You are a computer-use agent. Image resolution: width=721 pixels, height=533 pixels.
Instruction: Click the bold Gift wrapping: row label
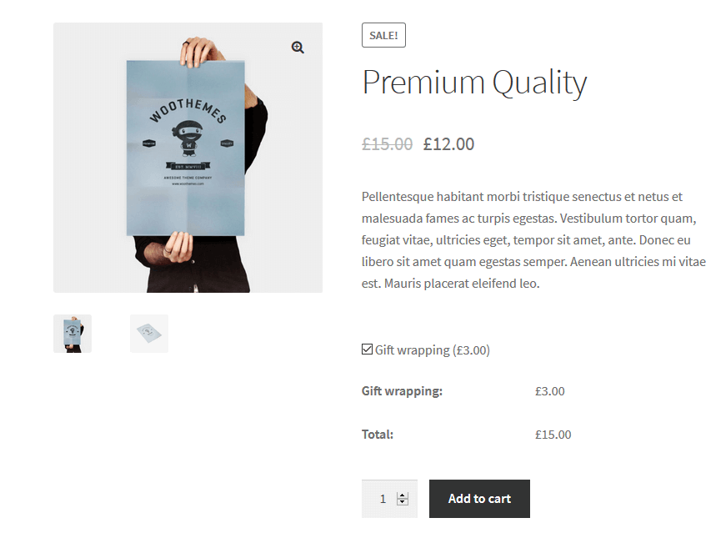402,391
